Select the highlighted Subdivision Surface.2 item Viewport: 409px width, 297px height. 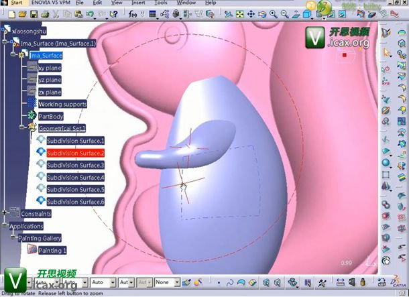pyautogui.click(x=76, y=153)
